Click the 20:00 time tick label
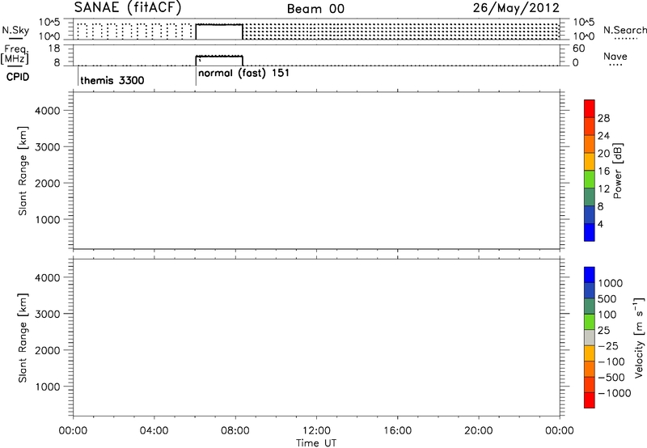Image resolution: width=647 pixels, height=448 pixels. (478, 431)
